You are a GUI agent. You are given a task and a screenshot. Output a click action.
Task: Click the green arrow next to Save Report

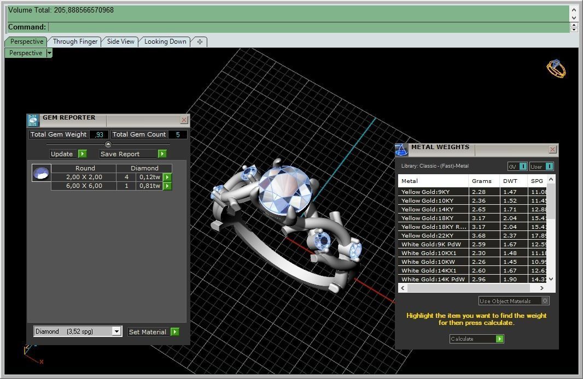162,153
